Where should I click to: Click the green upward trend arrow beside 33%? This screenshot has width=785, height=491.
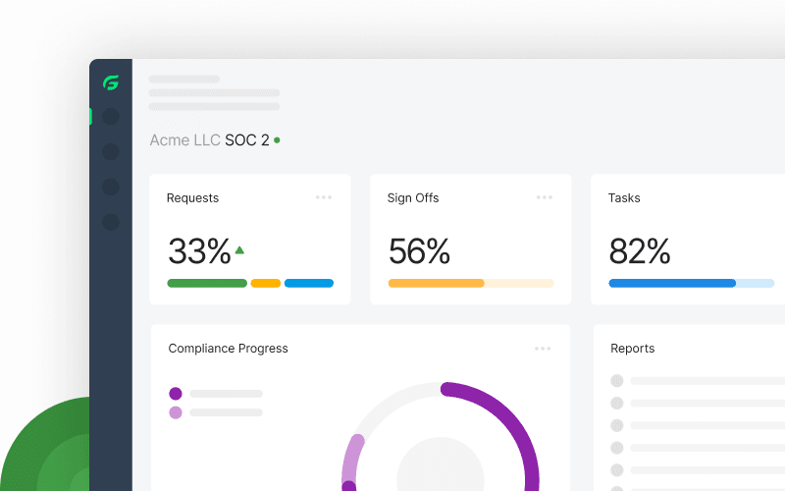point(239,250)
